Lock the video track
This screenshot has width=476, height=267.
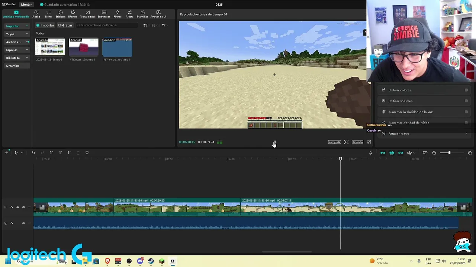click(12, 207)
